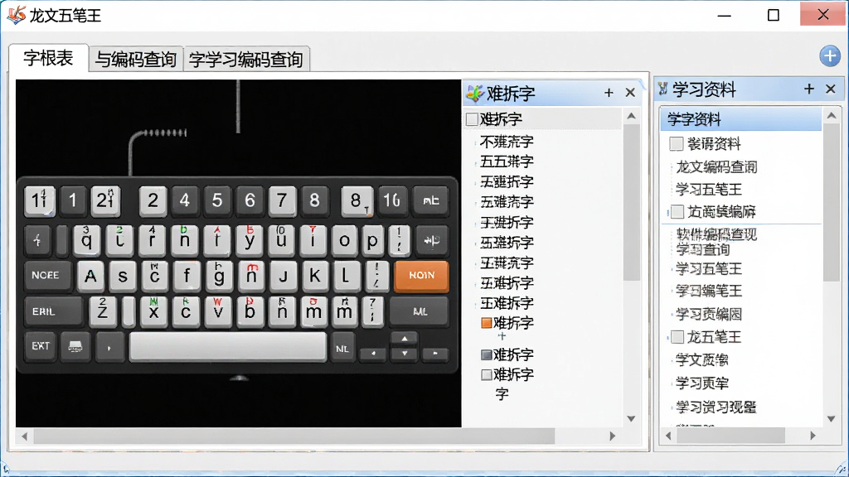Screen dimensions: 849x477
Task: Click the blue plus circle icon
Action: [829, 55]
